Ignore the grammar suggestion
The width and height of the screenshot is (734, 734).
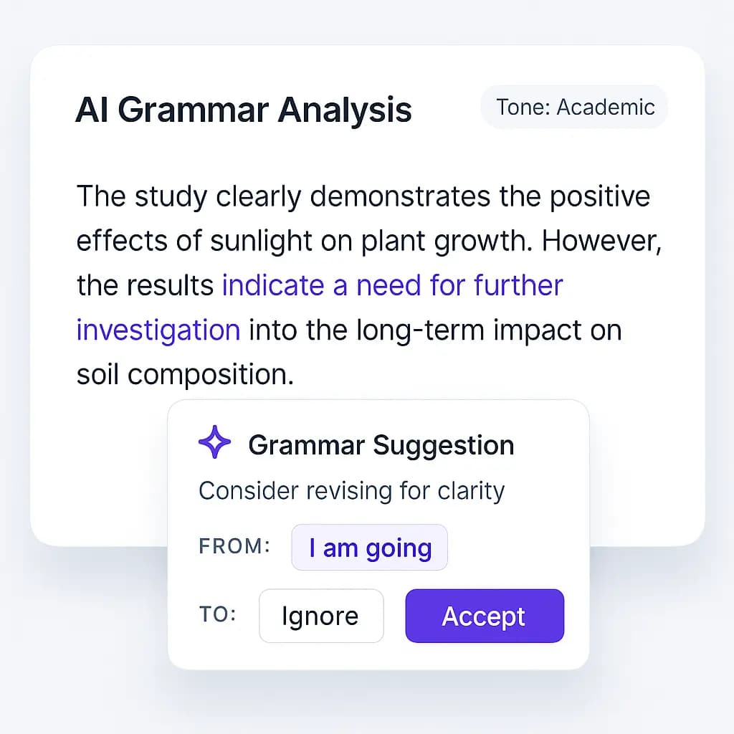pyautogui.click(x=321, y=615)
